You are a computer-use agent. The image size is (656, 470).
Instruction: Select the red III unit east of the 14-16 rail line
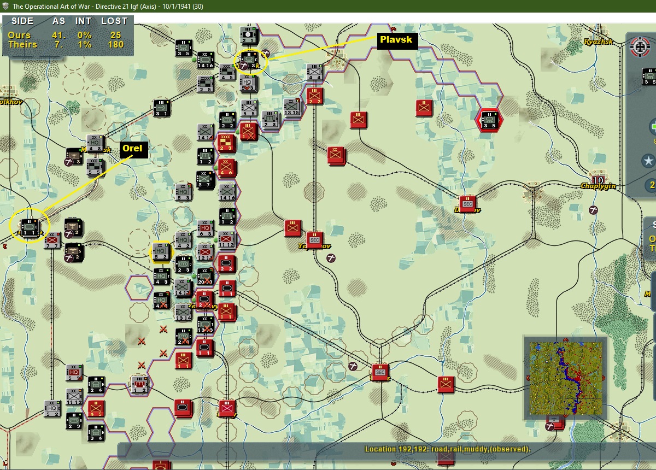tap(358, 120)
